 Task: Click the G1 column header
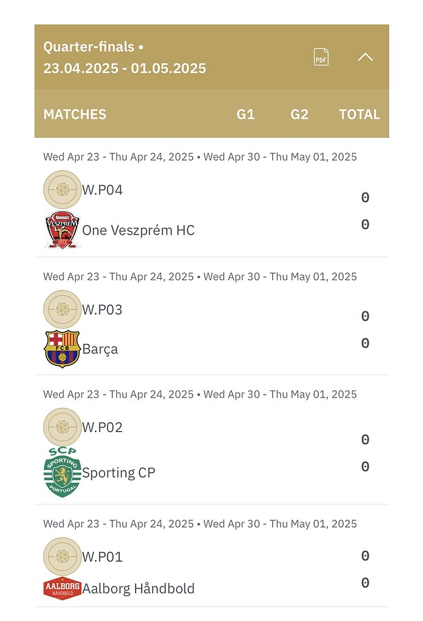tap(245, 115)
